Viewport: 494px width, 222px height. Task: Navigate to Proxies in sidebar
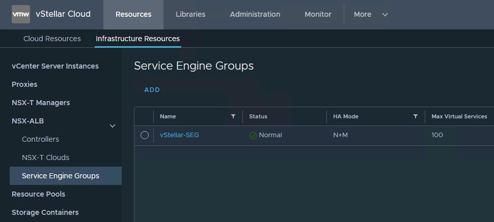click(24, 84)
